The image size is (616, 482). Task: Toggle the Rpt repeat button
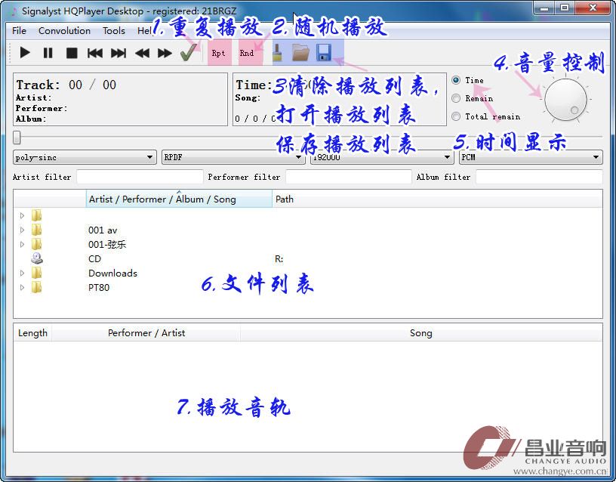click(219, 53)
